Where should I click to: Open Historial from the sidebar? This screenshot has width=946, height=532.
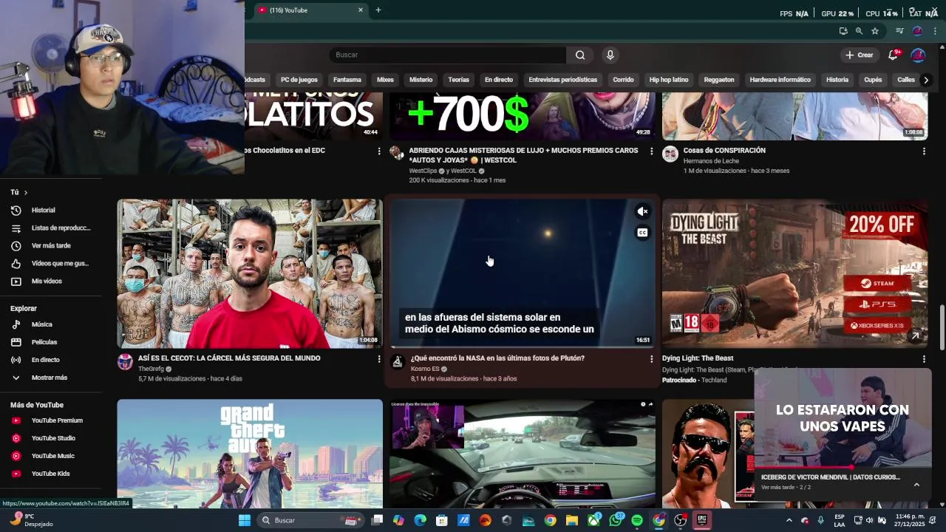coord(43,211)
